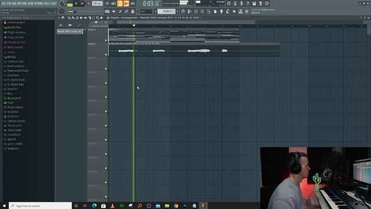Open the audio clip menu arrow on Track 2
Image resolution: width=371 pixels, height=209 pixels.
tap(110, 44)
